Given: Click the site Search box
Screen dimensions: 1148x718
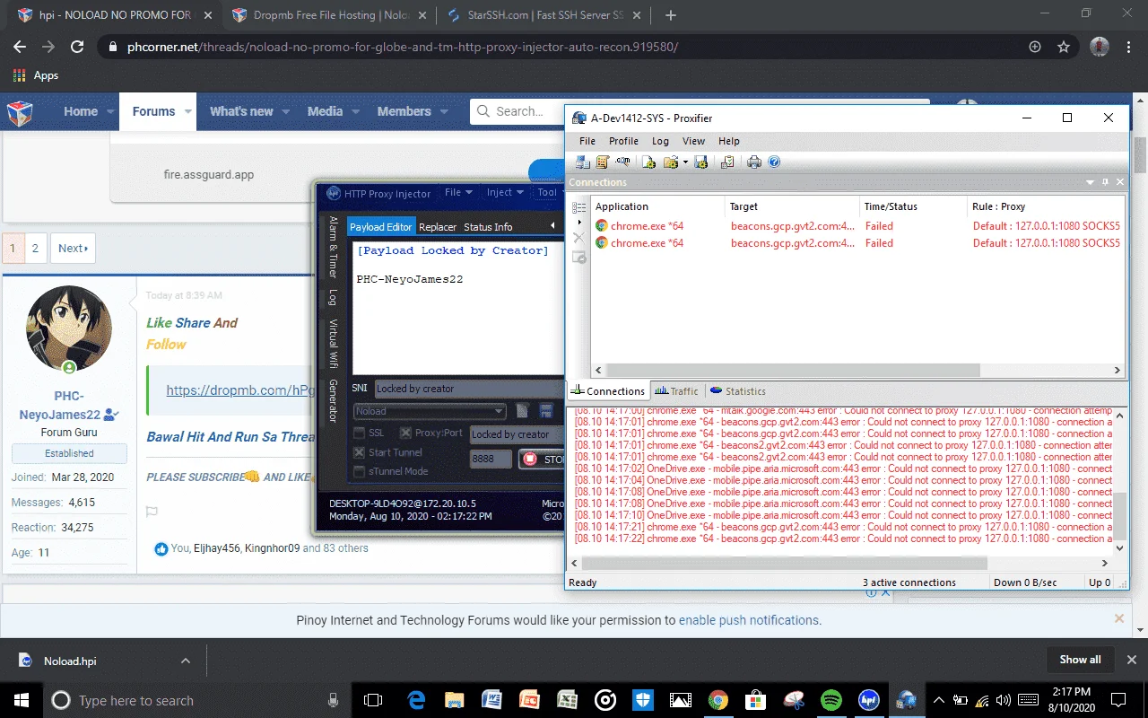Looking at the screenshot, I should [518, 111].
